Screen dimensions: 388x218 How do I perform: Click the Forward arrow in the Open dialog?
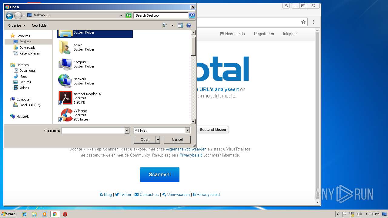pyautogui.click(x=18, y=15)
